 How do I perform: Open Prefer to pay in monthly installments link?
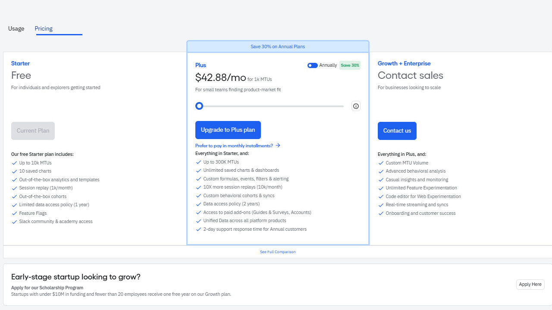pyautogui.click(x=234, y=146)
